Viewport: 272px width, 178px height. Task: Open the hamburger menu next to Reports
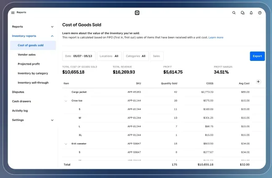(x=13, y=13)
